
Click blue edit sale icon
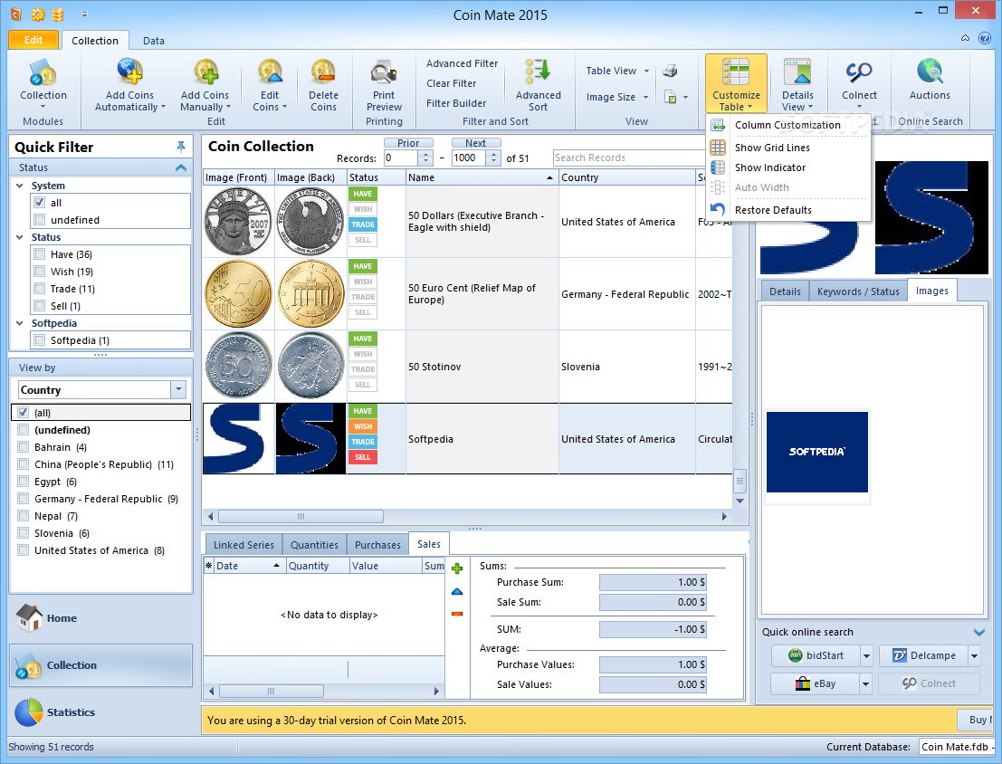(457, 591)
